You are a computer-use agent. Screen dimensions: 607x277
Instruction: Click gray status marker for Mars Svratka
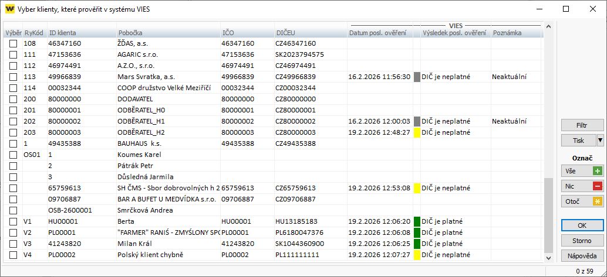417,77
